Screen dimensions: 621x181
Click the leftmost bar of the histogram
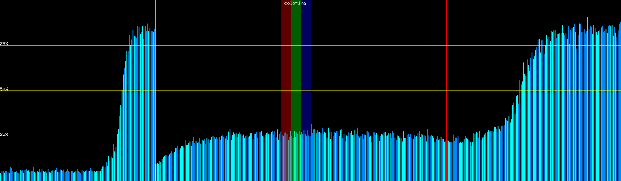pyautogui.click(x=1, y=177)
